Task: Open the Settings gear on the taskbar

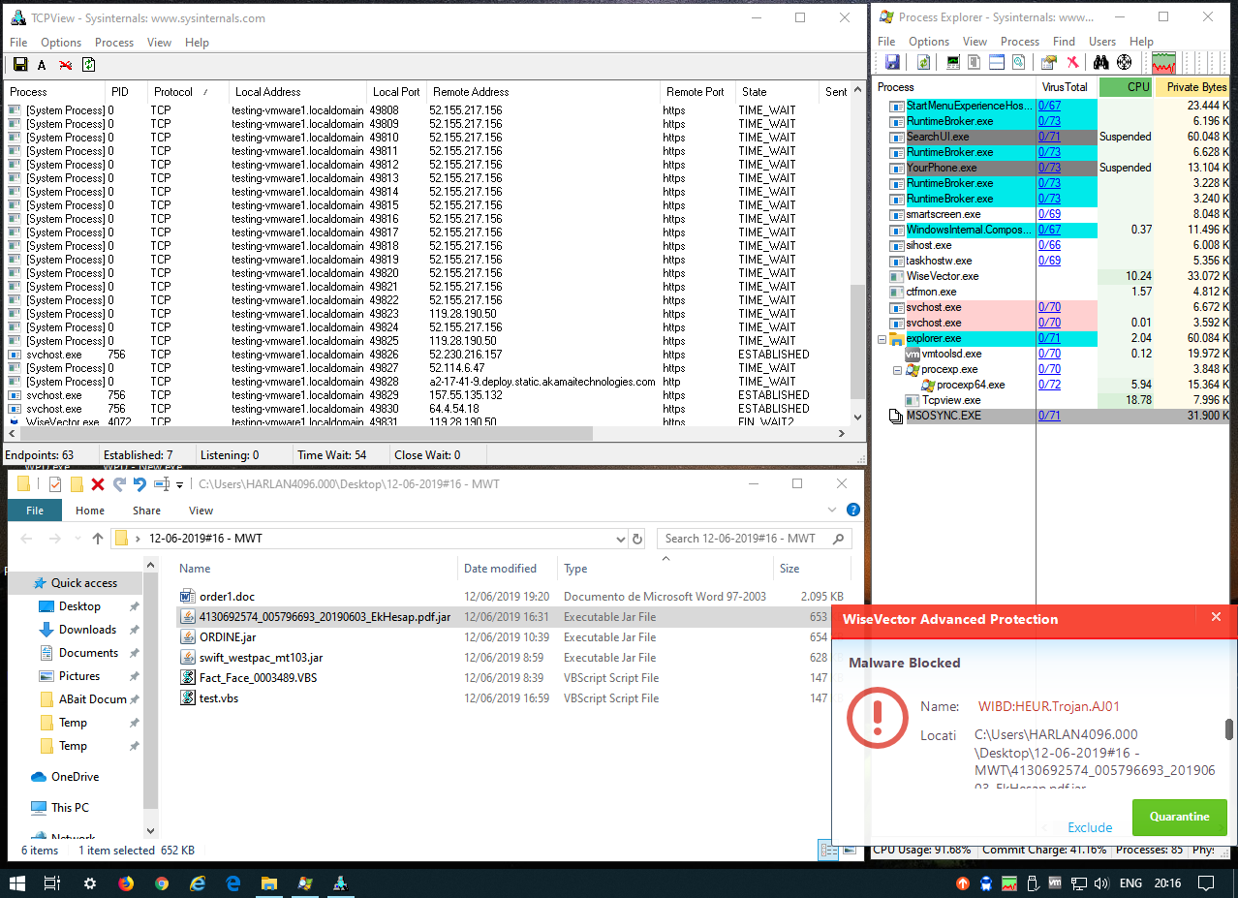Action: tap(90, 883)
